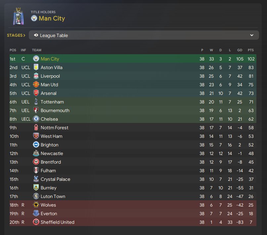Click the Everton club badge

point(36,214)
